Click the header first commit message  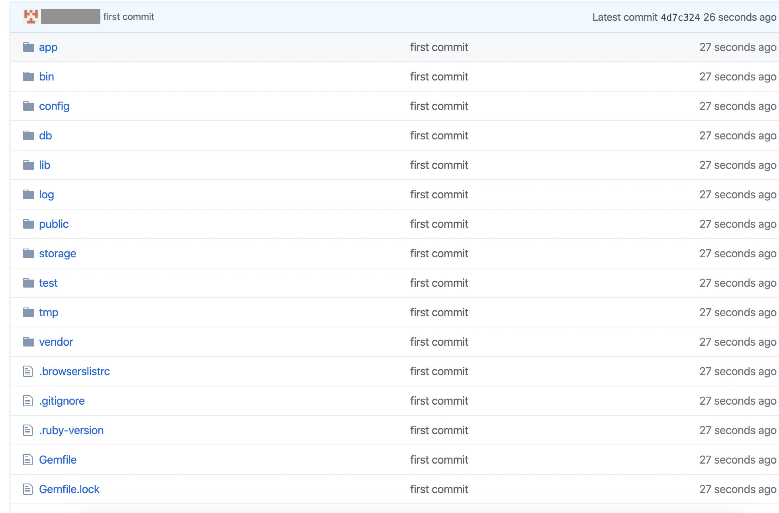(x=129, y=17)
